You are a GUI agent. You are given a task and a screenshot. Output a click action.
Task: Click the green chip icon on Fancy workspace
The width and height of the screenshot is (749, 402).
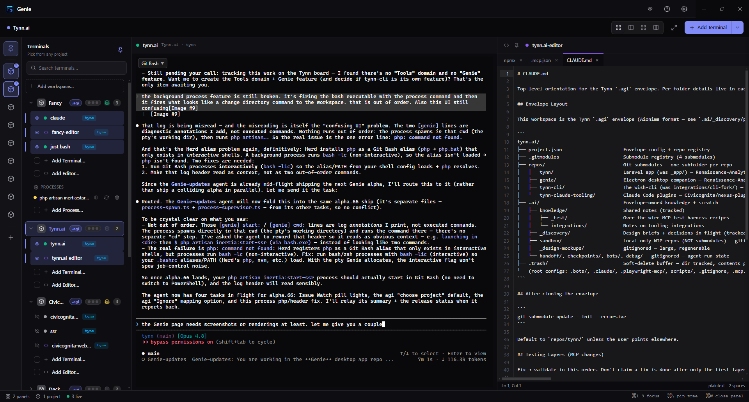[x=107, y=103]
